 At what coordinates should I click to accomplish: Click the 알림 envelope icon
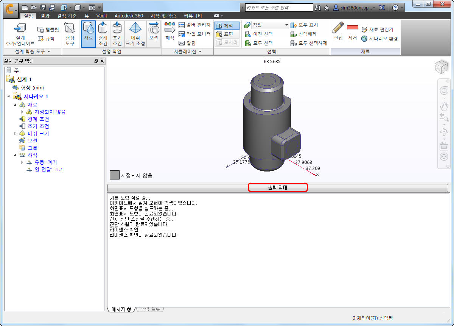[182, 43]
